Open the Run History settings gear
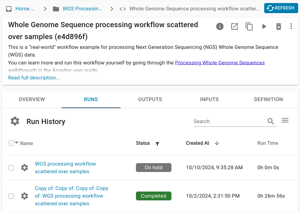The image size is (300, 212). click(15, 121)
